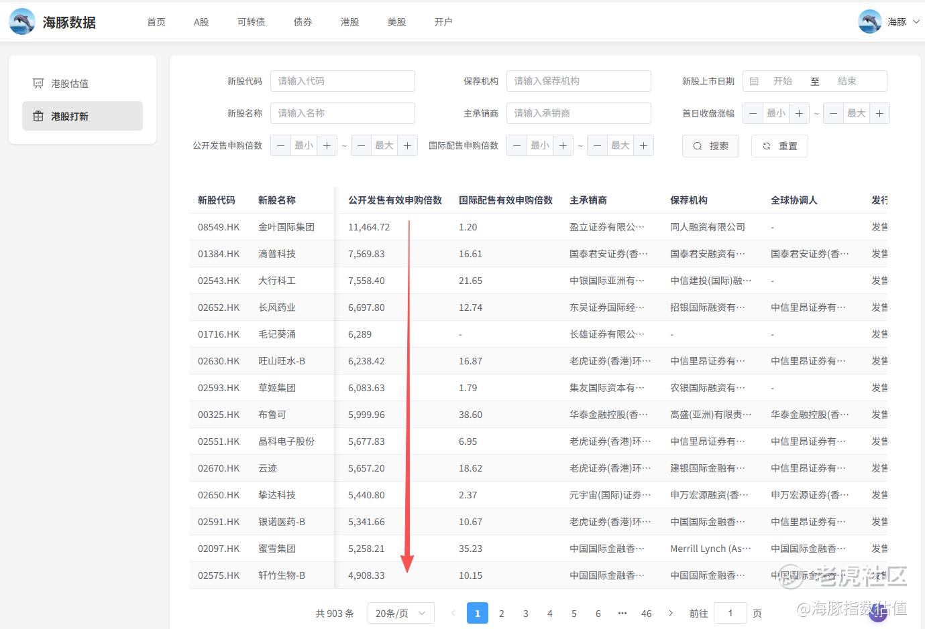Open the A股 navigation tab
Image resolution: width=925 pixels, height=629 pixels.
pyautogui.click(x=201, y=22)
